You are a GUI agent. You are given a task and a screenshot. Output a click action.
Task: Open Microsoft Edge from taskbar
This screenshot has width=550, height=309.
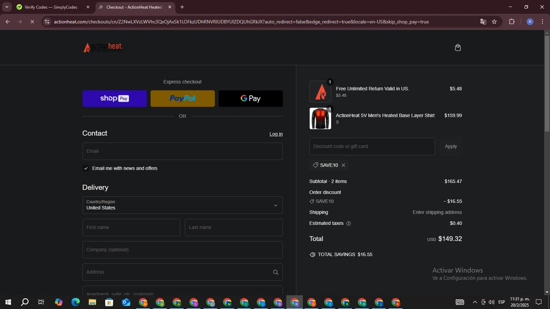point(76,302)
